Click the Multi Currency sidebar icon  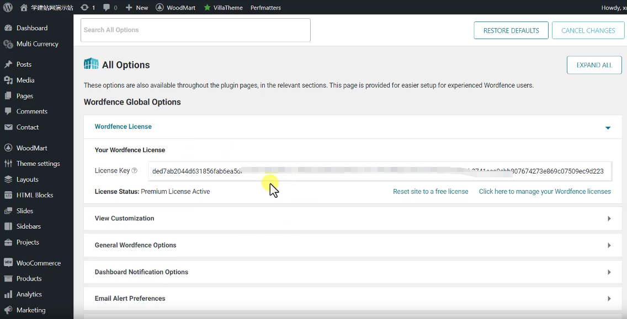[8, 44]
